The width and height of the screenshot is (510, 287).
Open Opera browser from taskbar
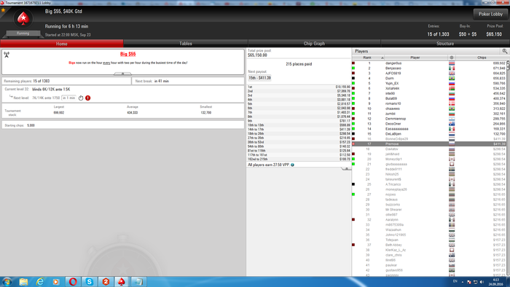73,282
